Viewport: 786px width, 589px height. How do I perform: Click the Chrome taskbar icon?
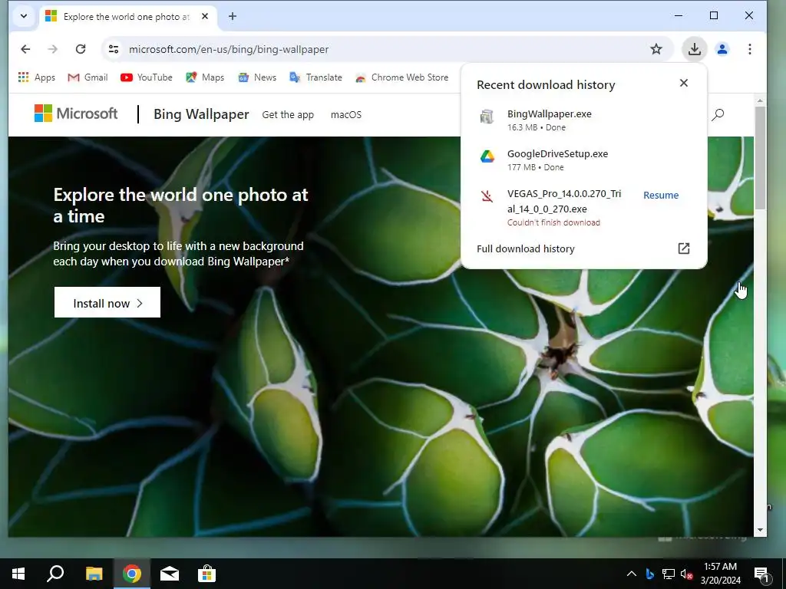click(x=132, y=574)
